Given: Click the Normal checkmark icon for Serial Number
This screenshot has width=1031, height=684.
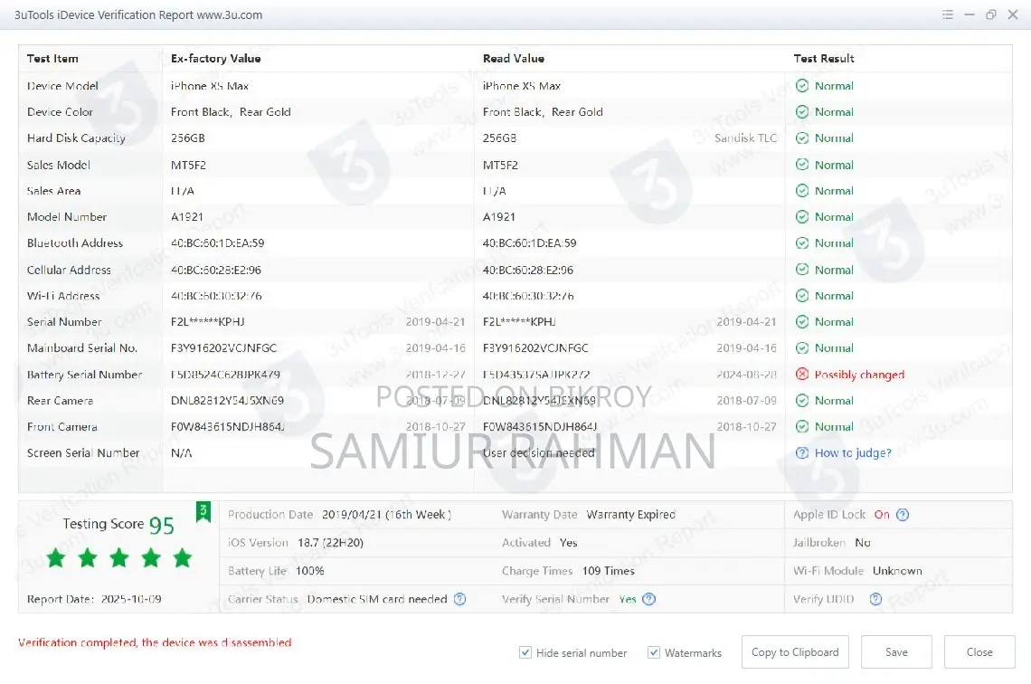Looking at the screenshot, I should pyautogui.click(x=802, y=321).
